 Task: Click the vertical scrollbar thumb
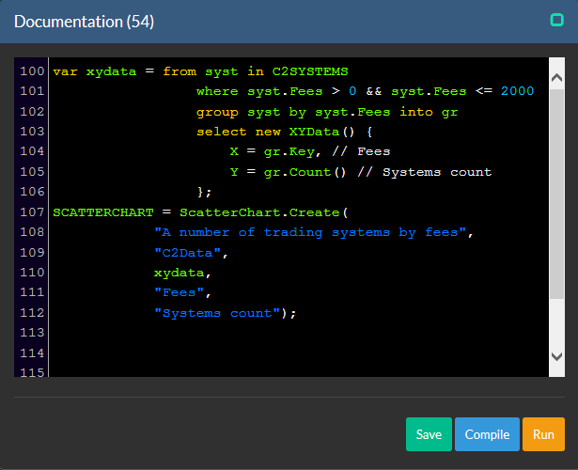coord(556,194)
